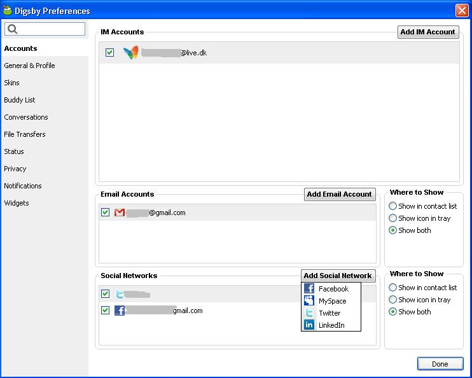Screen dimensions: 472x378
Task: Uncheck the live.dk IM account checkbox
Action: click(109, 53)
